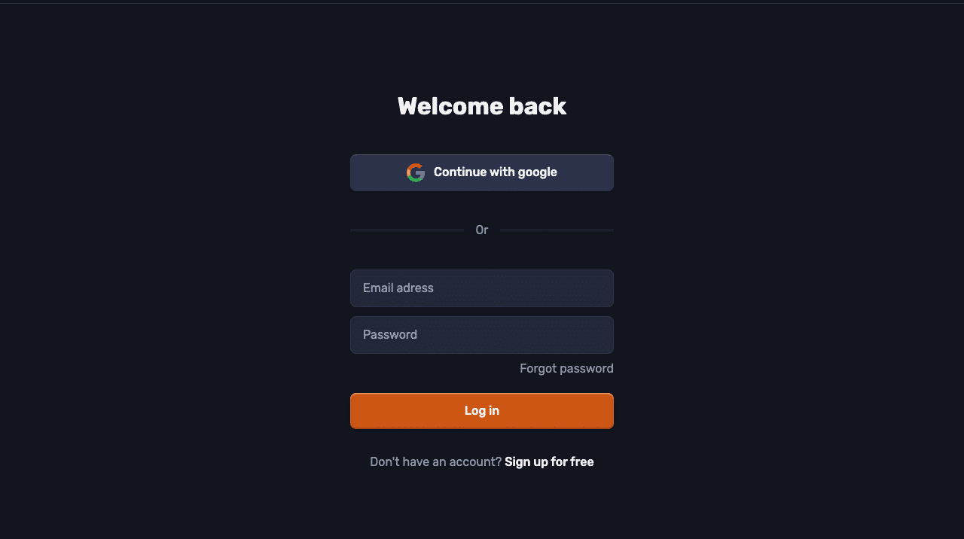The height and width of the screenshot is (539, 964).
Task: Select the Password input field
Action: 482,335
